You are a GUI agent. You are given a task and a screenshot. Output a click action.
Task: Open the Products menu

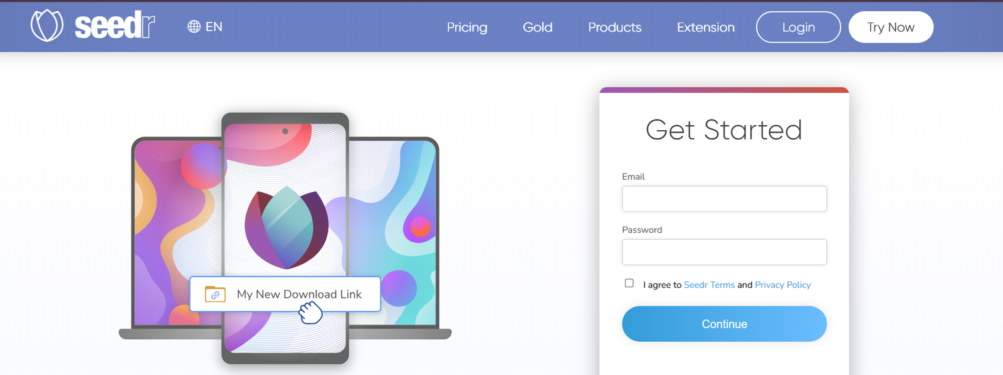coord(614,28)
